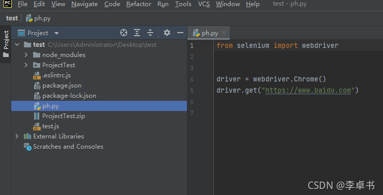Screen dimensions: 383x195
Task: Collapse the test root folder chevron
Action: pos(17,45)
